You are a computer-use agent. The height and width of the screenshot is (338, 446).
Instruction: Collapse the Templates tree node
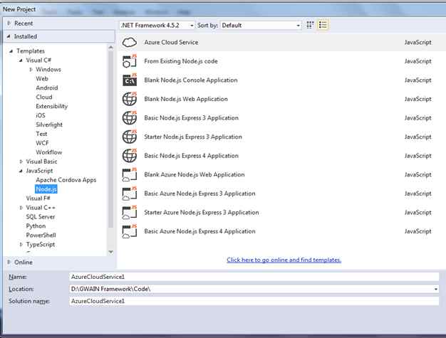click(11, 51)
